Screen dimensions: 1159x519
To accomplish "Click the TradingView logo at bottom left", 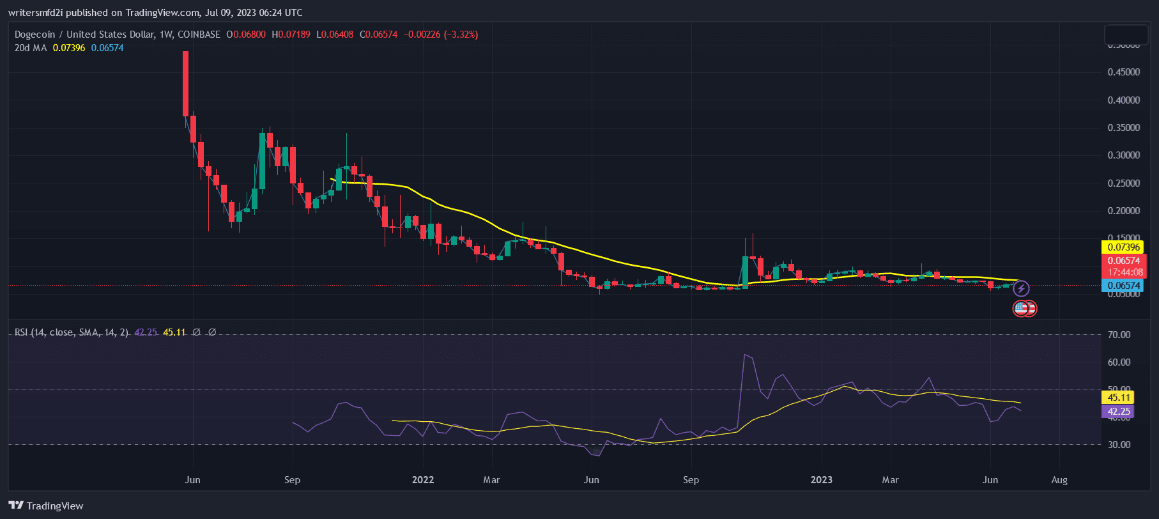I will [46, 506].
